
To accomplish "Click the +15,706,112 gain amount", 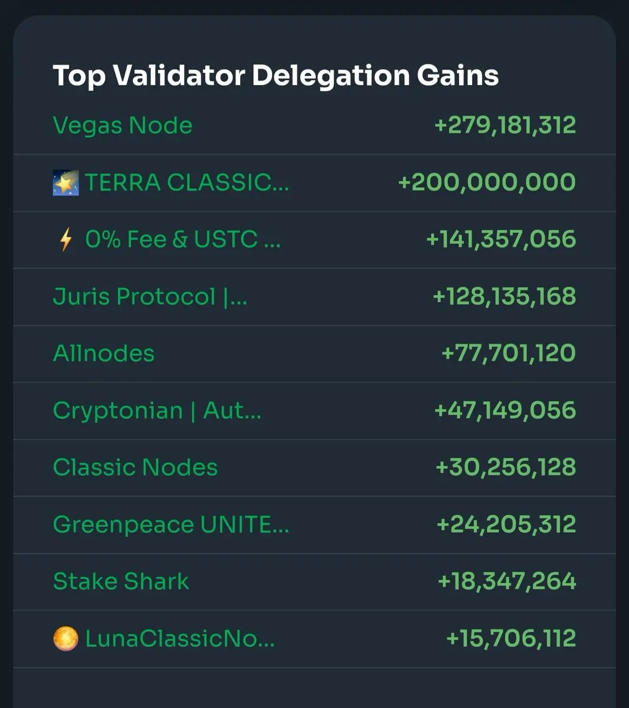I will pos(511,639).
